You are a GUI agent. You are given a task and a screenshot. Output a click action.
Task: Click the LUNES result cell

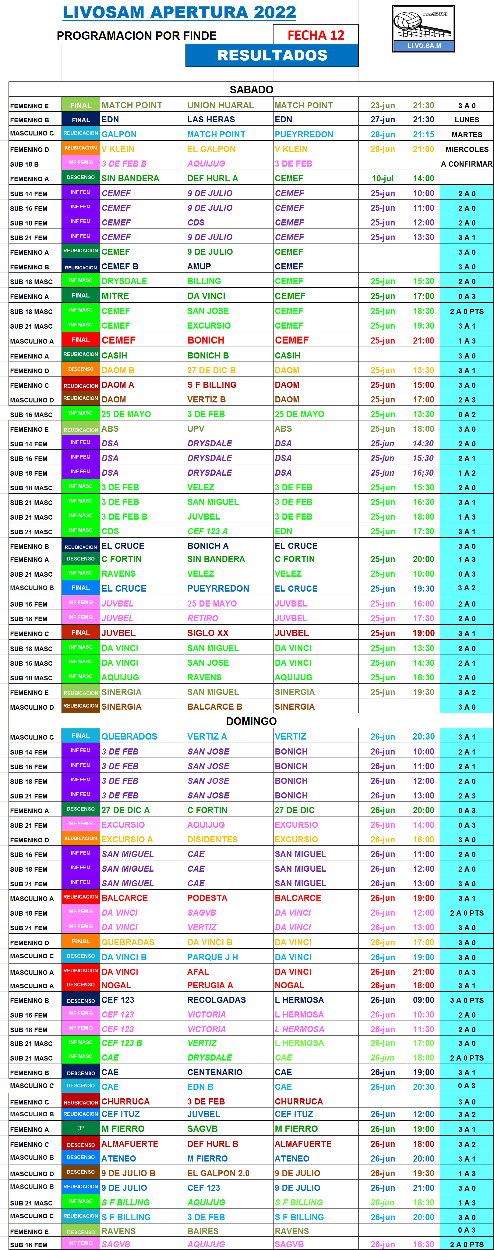click(467, 120)
